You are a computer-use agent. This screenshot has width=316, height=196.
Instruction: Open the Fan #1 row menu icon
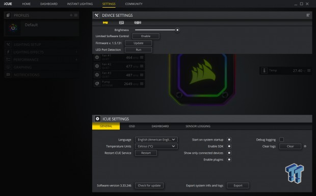142,58
